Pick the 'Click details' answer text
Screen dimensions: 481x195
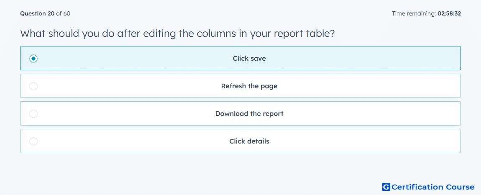[x=249, y=141]
